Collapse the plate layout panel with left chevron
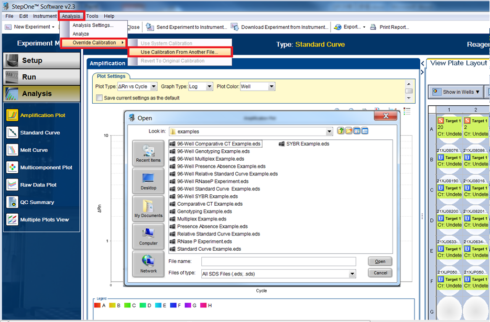This screenshot has height=322, width=490. point(422,63)
